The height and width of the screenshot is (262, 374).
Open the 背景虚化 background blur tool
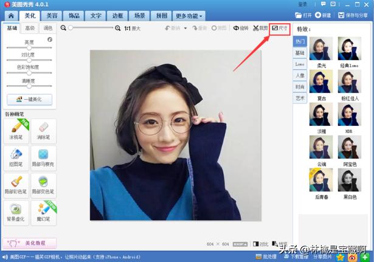tap(16, 213)
